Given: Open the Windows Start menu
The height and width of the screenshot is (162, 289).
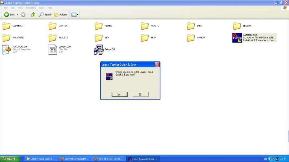Looking at the screenshot, I should tap(10, 159).
